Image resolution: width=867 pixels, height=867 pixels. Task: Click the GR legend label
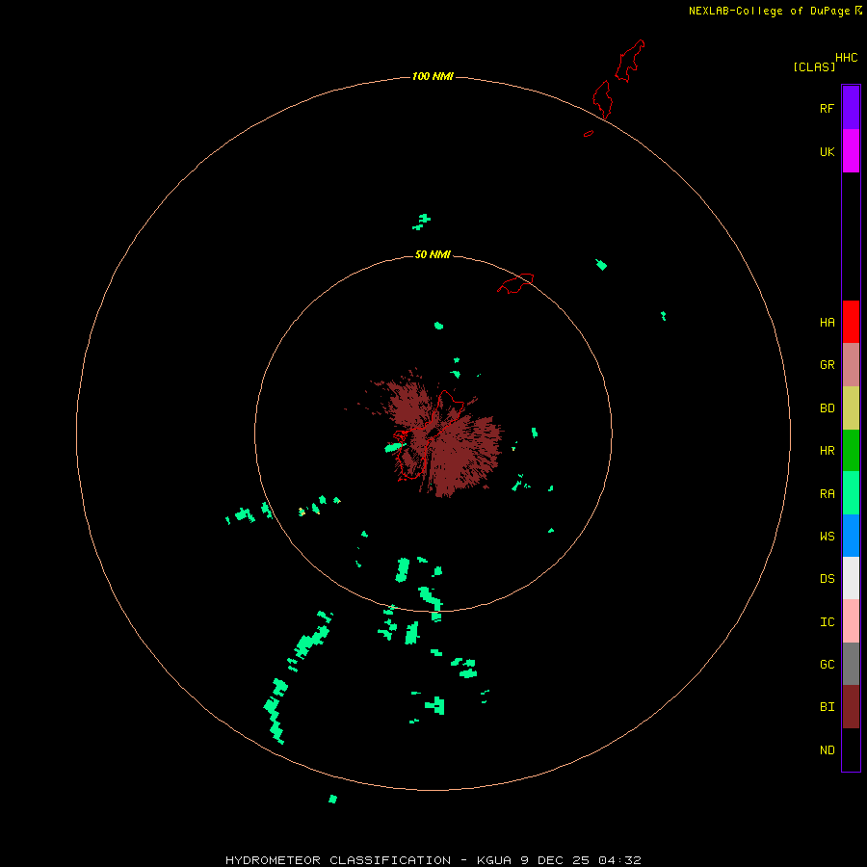tap(827, 365)
